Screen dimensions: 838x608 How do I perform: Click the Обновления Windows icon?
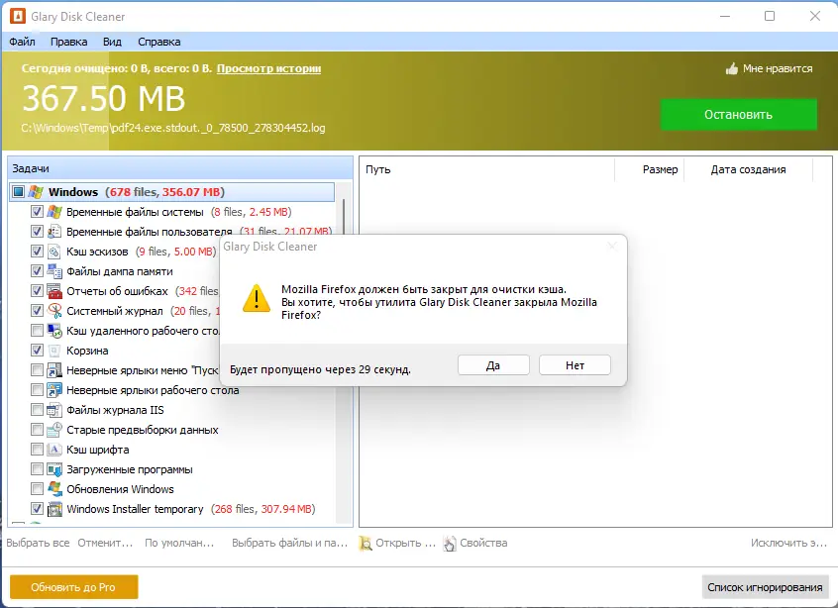click(x=54, y=489)
